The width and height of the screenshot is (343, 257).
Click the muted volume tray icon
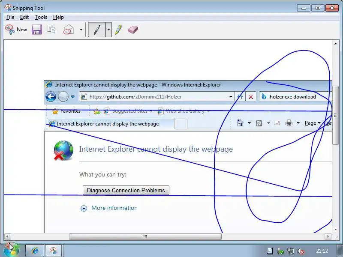301,251
